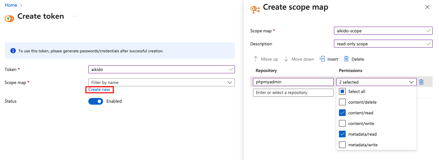Click the Move up arrow icon
Viewport: 439px width, 160px height.
pyautogui.click(x=256, y=59)
